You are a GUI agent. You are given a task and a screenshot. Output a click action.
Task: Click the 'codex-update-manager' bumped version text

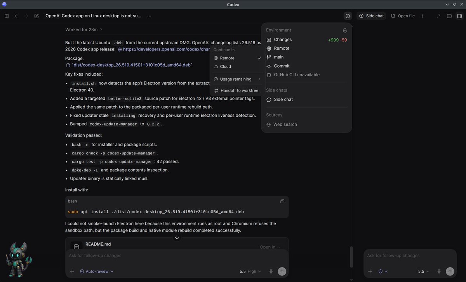113,124
